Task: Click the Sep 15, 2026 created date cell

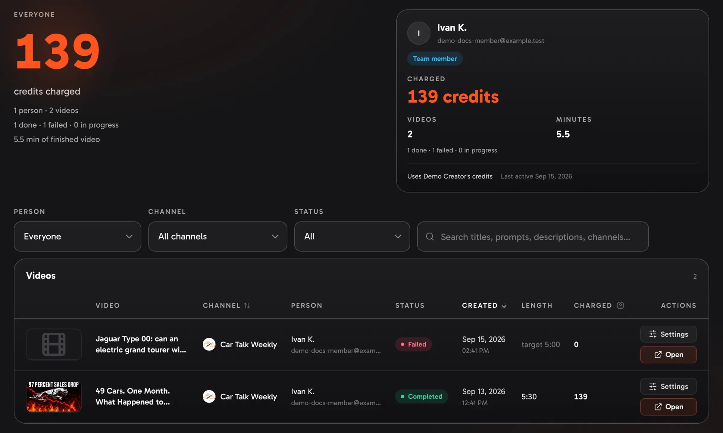Action: tap(484, 339)
